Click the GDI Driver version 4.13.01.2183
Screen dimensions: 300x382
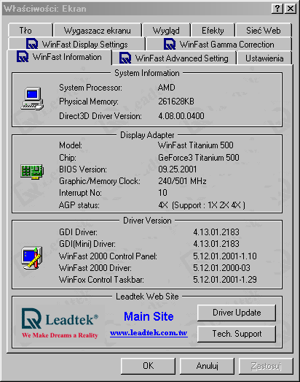tap(216, 232)
